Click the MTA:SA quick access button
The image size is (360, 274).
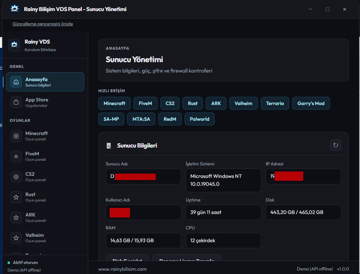pos(141,119)
